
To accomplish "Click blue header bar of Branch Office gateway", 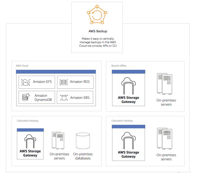I will tap(128, 72).
